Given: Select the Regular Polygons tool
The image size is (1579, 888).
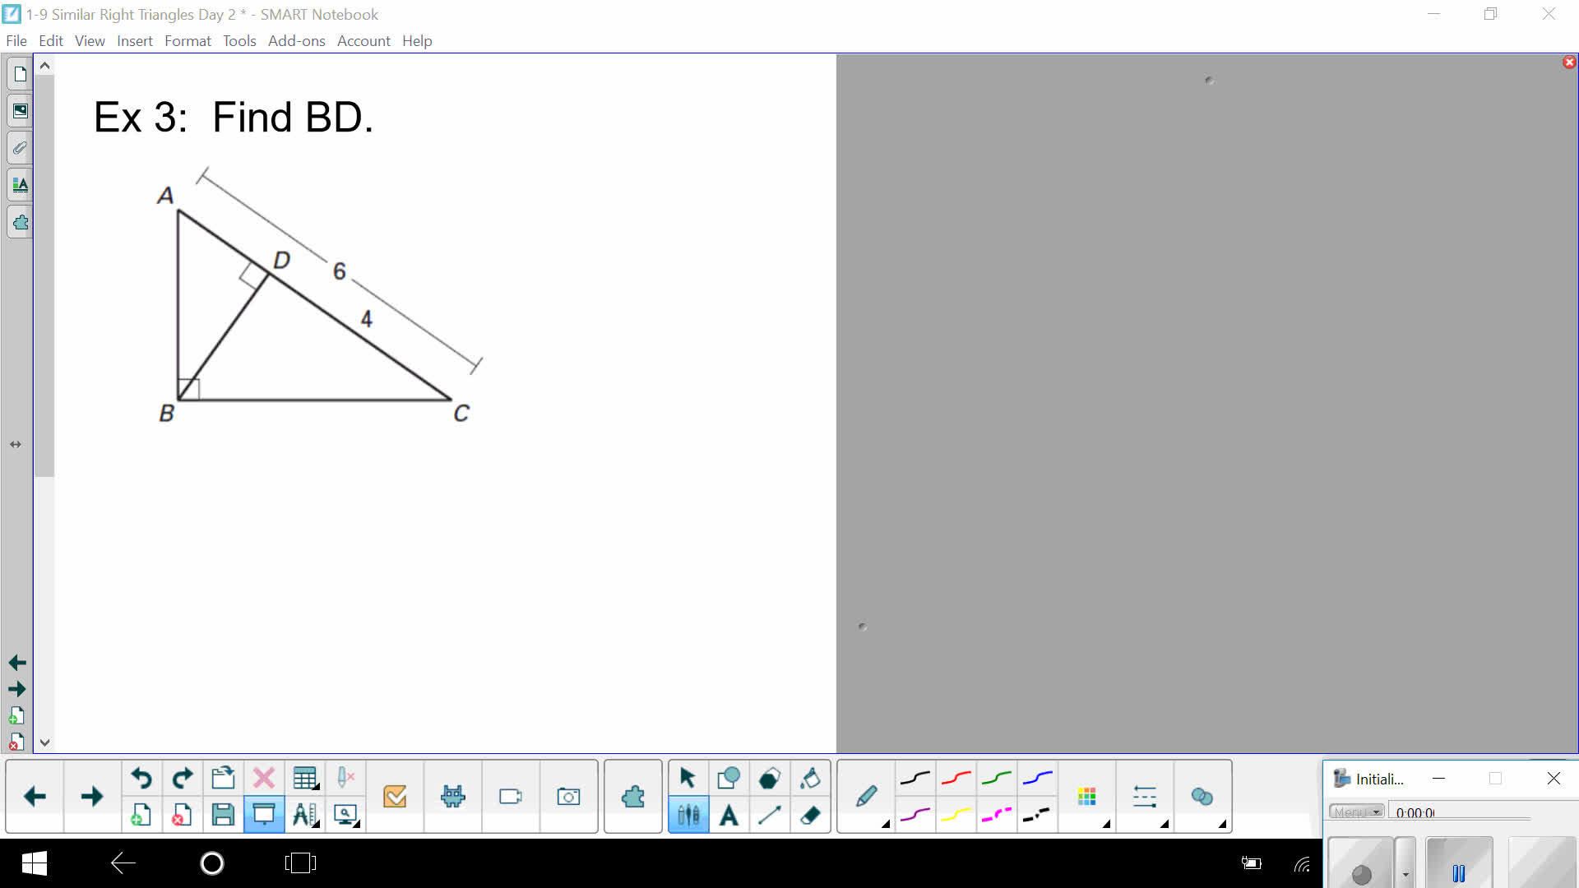Looking at the screenshot, I should click(x=770, y=777).
